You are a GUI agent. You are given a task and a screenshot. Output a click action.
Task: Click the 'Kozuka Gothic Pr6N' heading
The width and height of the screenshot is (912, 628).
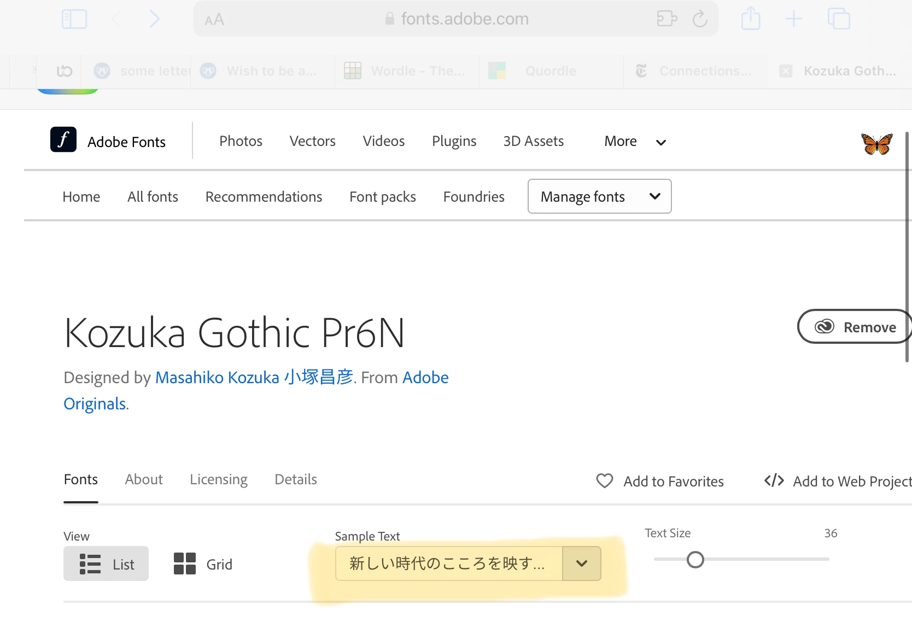click(235, 333)
